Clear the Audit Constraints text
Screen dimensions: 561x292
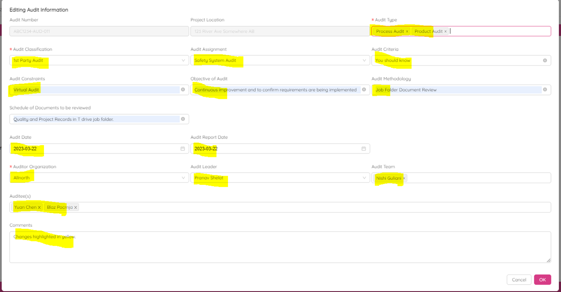[183, 90]
